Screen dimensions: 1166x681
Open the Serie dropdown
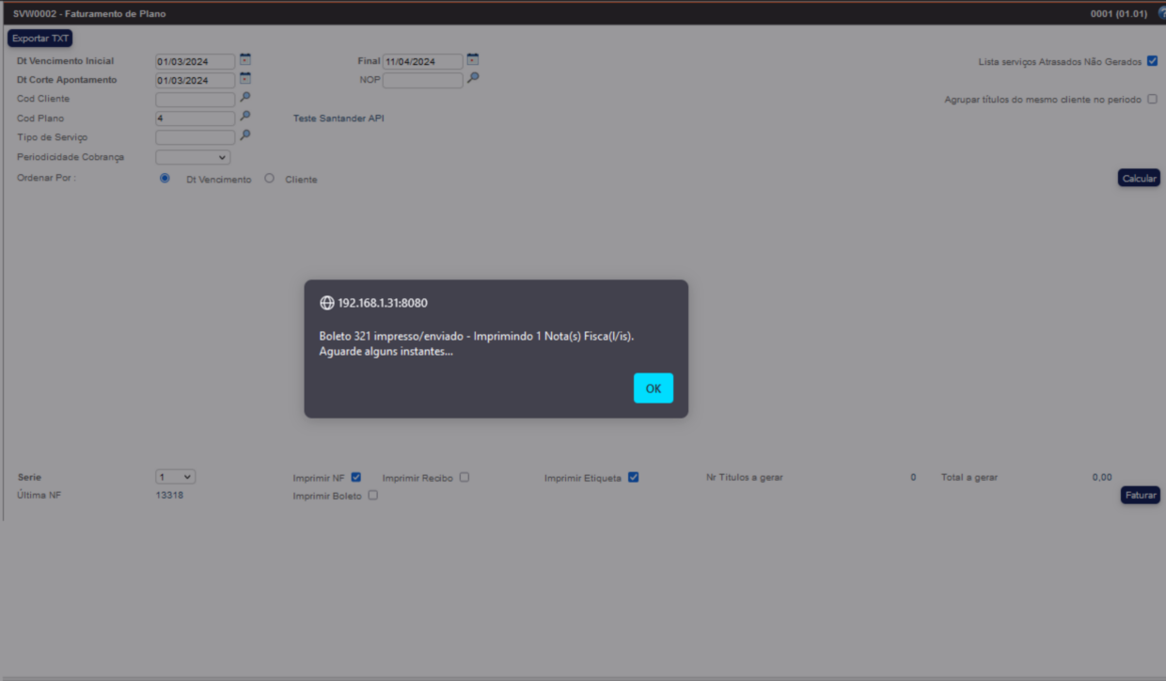tap(176, 477)
